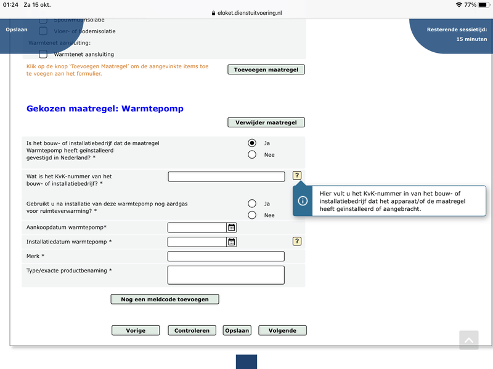This screenshot has height=369, width=493.
Task: Check the Vloer- of bodemisolatie checkbox
Action: click(43, 31)
